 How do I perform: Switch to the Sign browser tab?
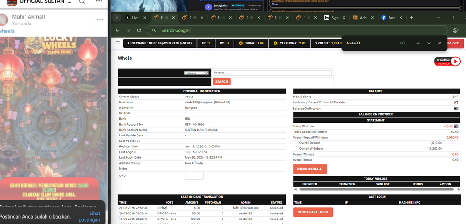coord(331,18)
